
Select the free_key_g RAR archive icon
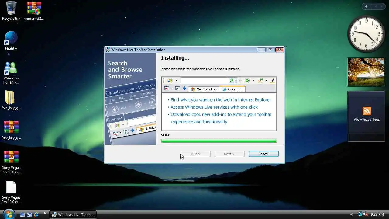[x=11, y=130]
